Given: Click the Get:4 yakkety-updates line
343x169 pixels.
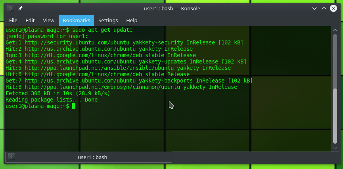Looking at the screenshot, I should 126,61.
